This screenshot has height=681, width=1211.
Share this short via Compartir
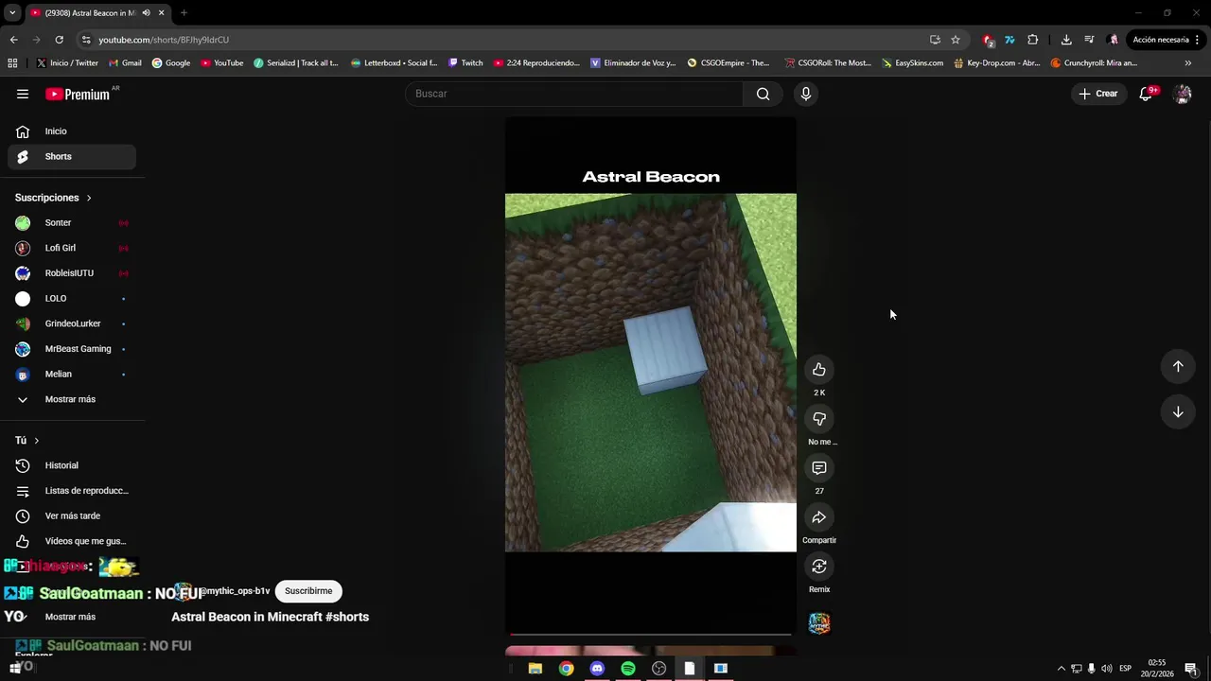tap(819, 517)
